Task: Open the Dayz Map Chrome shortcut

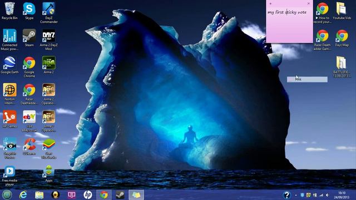Action: click(342, 38)
